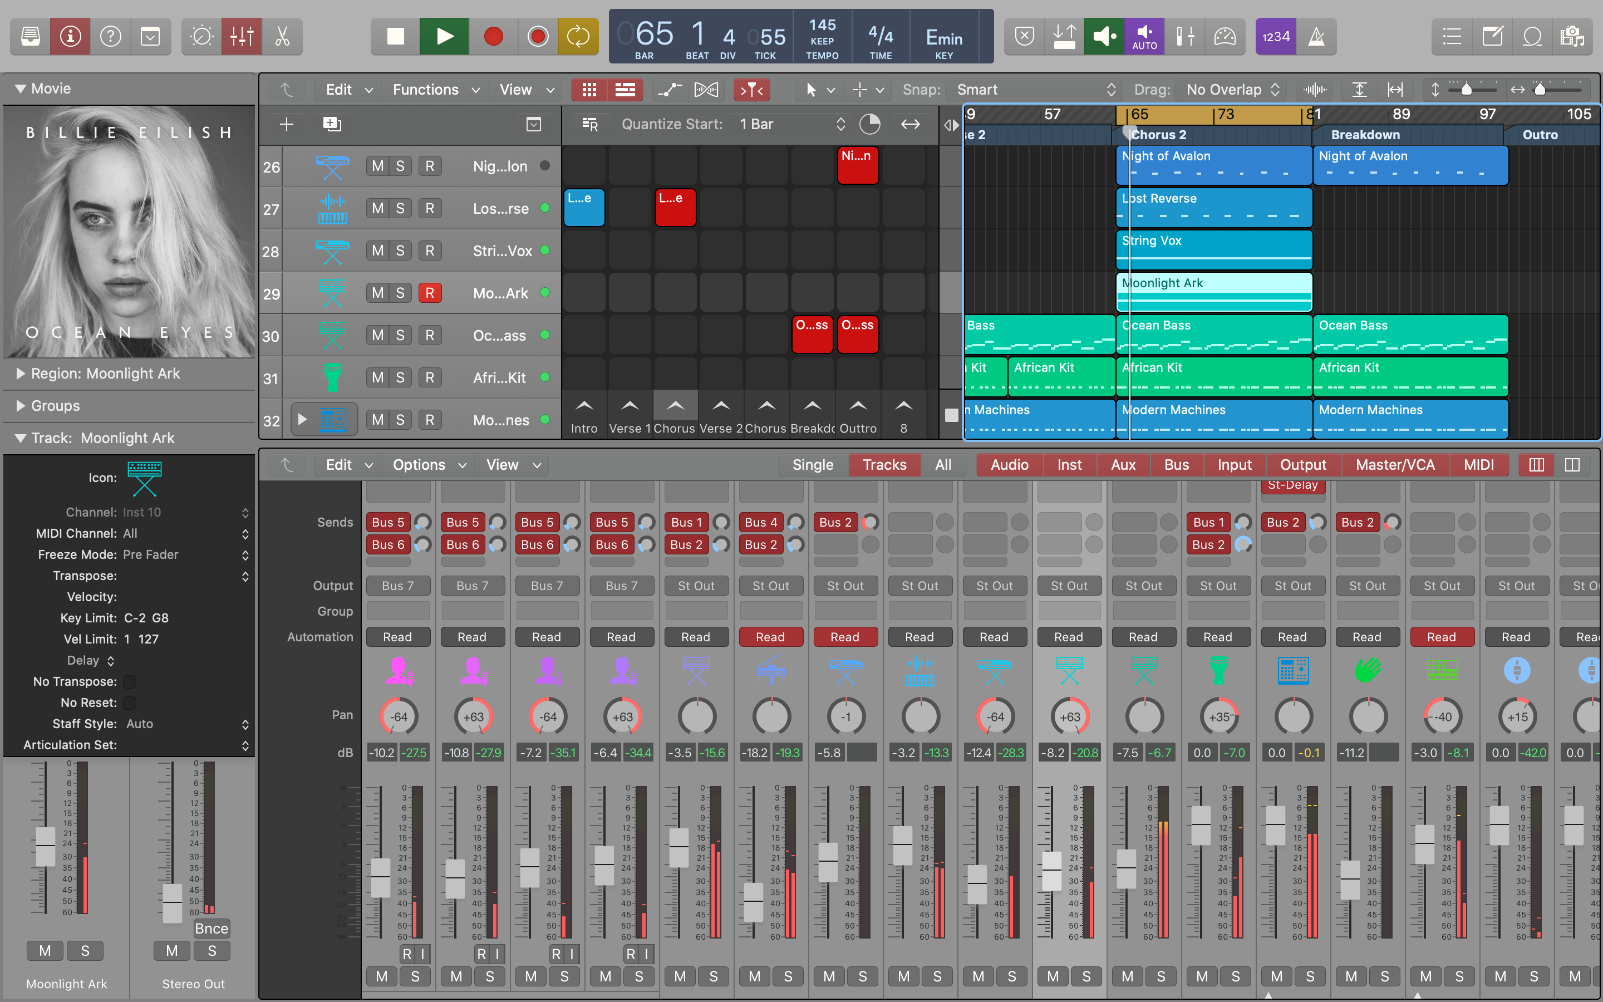Open the Quick Help question mark
This screenshot has width=1603, height=1002.
[x=111, y=36]
